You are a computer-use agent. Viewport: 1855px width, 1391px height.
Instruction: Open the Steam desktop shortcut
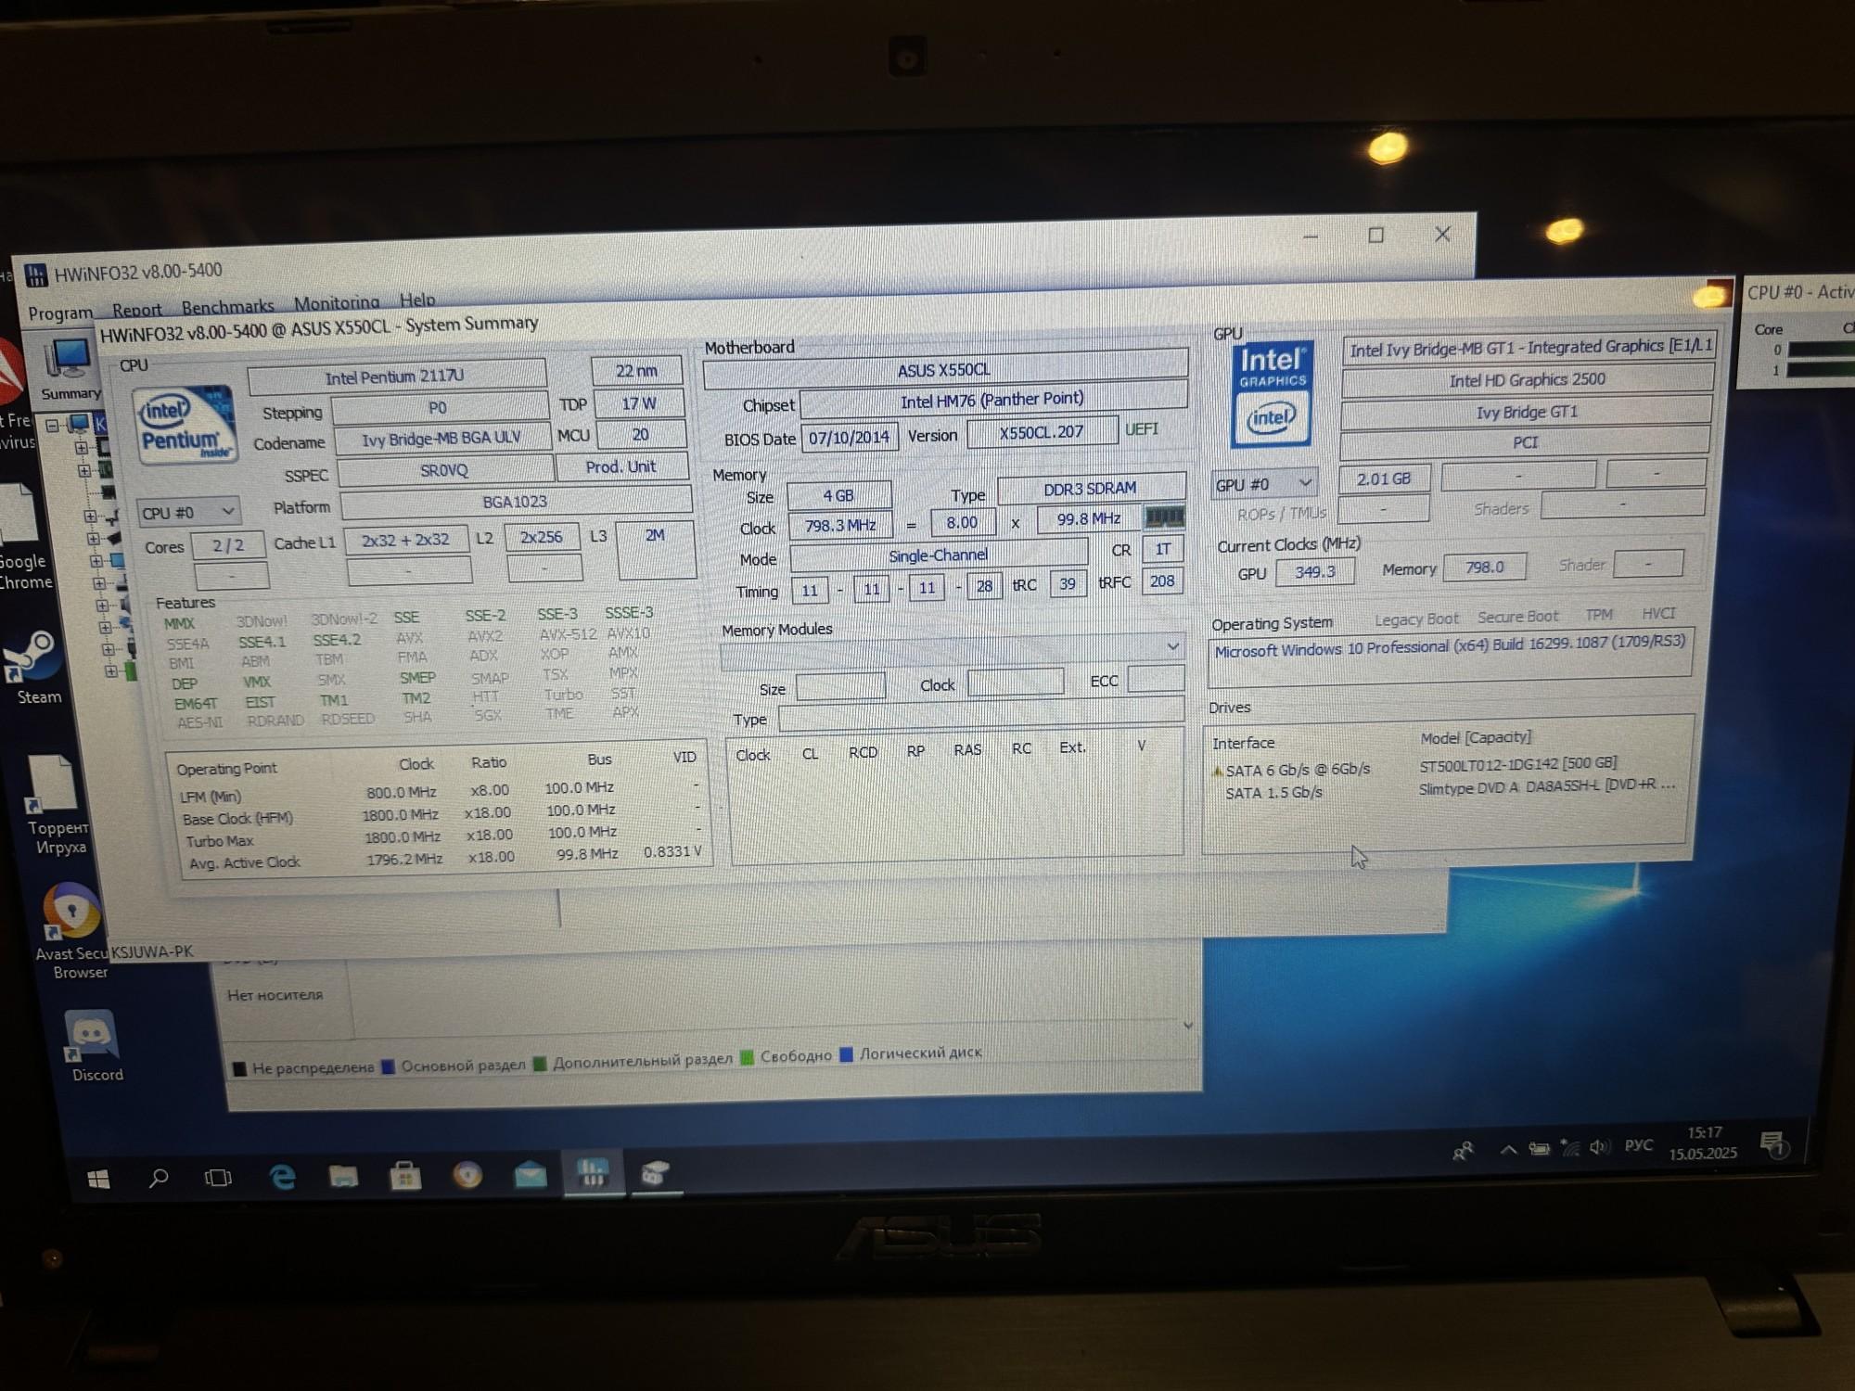[35, 668]
